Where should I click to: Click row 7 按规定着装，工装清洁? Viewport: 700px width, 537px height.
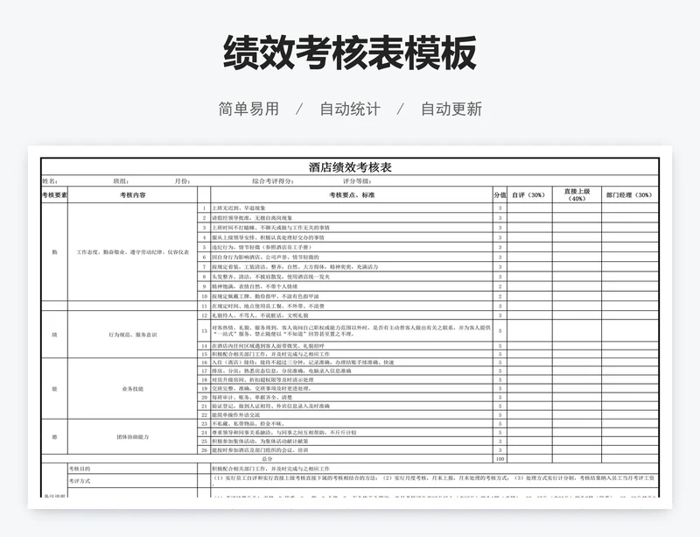tap(352, 267)
